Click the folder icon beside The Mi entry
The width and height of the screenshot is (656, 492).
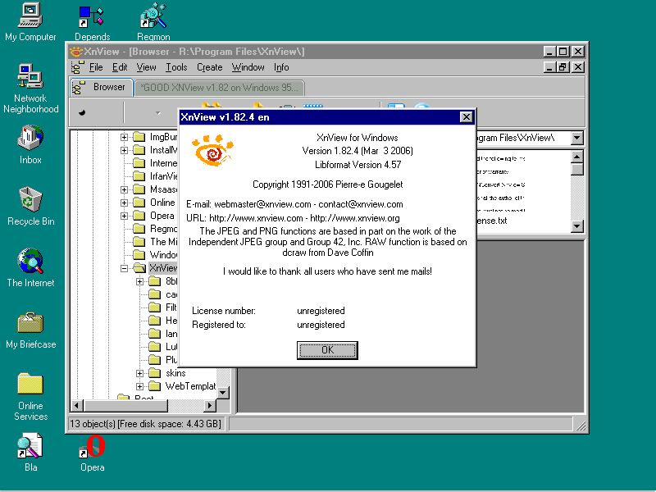coord(139,241)
